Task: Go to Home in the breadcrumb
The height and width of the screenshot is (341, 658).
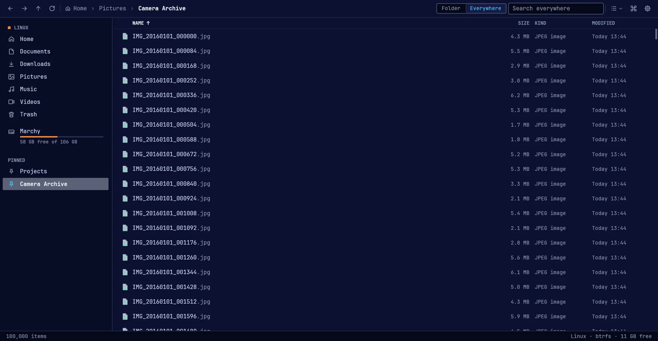Action: click(x=76, y=8)
